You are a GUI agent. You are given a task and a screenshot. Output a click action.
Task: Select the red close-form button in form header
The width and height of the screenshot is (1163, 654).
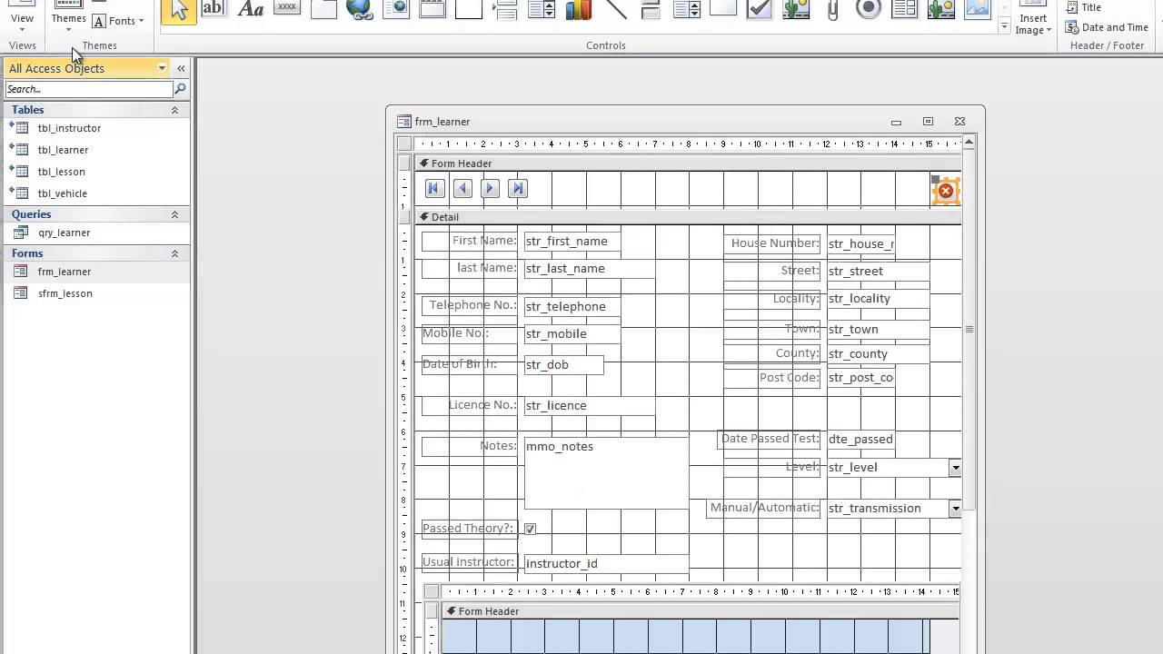click(946, 191)
